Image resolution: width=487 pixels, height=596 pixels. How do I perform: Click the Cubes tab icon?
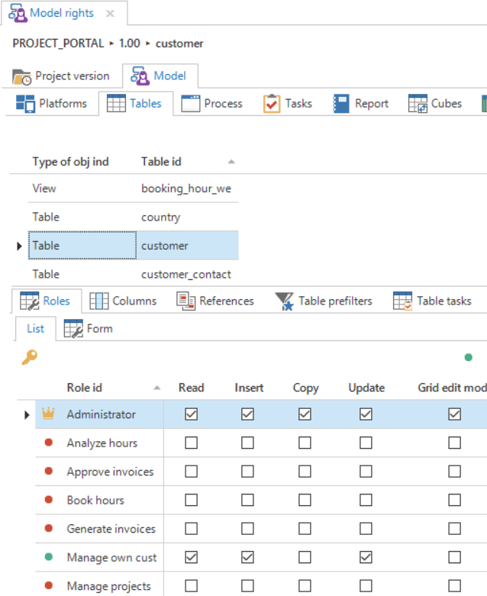click(x=418, y=104)
